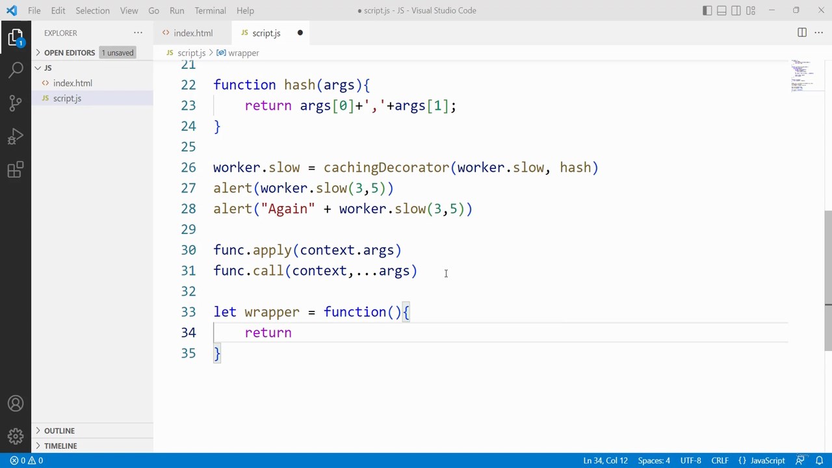Screen dimensions: 832x468
Task: Click the JS file icon in breadcrumb
Action: [170, 53]
